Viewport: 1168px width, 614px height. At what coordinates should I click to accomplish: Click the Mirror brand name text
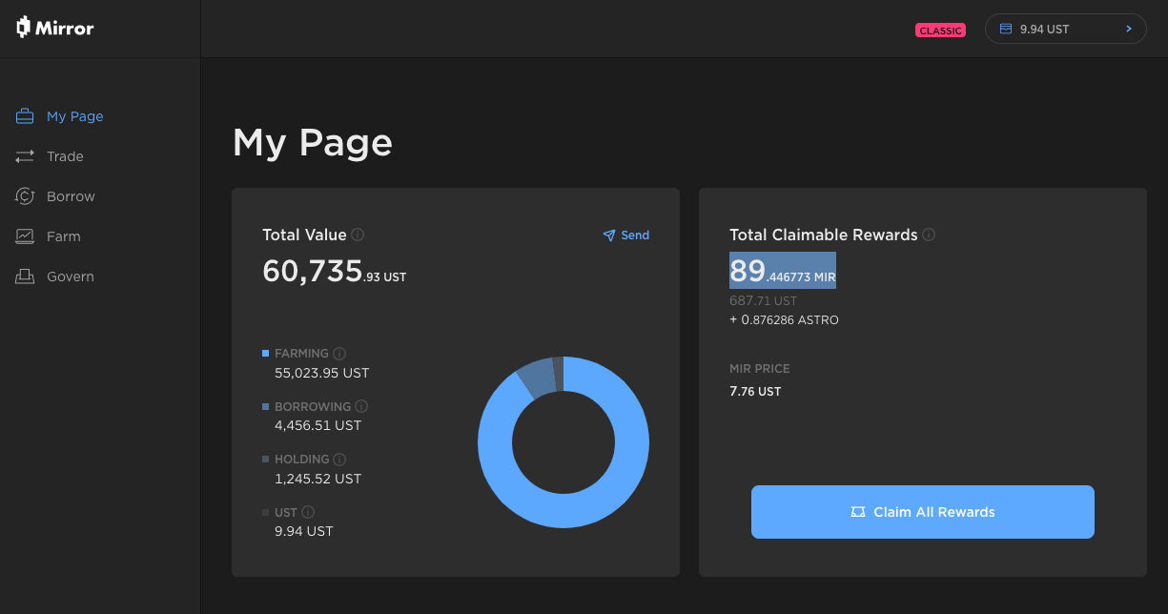point(65,29)
